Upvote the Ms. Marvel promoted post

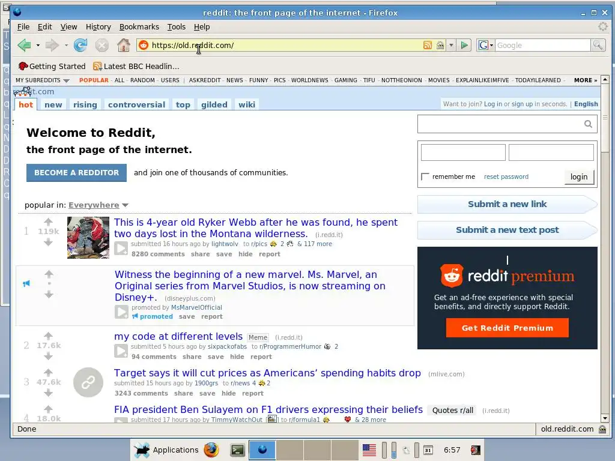point(49,274)
